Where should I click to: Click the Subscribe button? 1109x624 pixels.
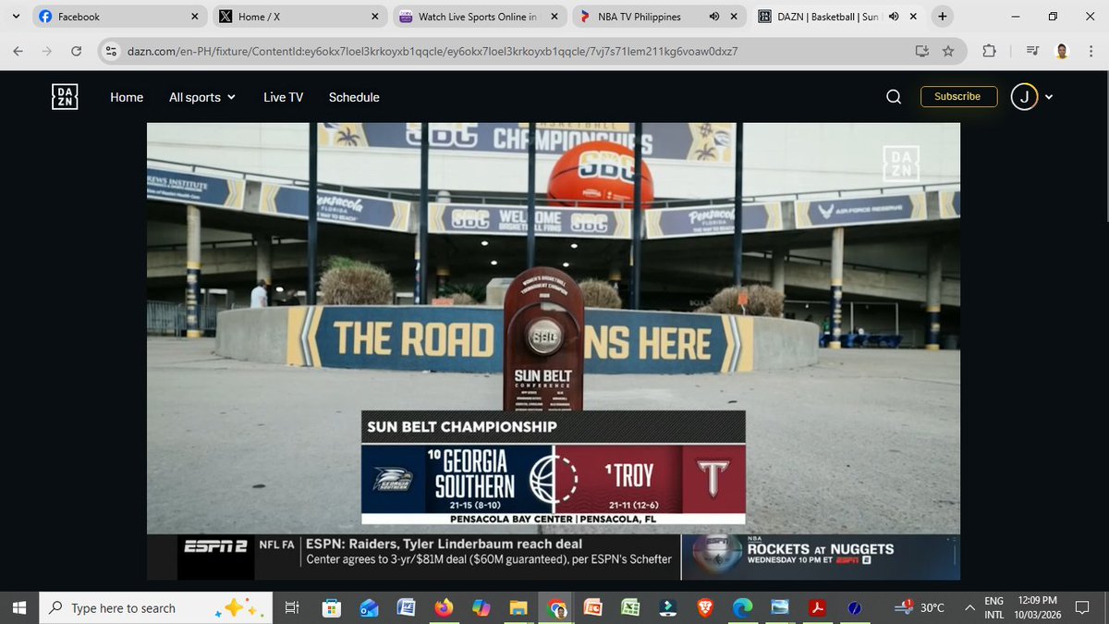pyautogui.click(x=958, y=96)
